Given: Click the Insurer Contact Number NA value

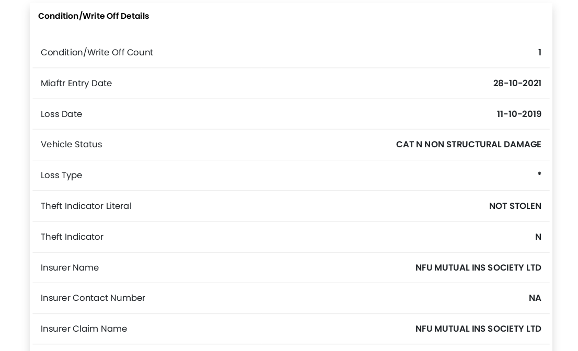Looking at the screenshot, I should point(535,298).
